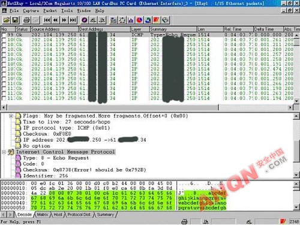Switch to the Protocol Dist tab
This screenshot has width=300, height=225.
point(79,215)
